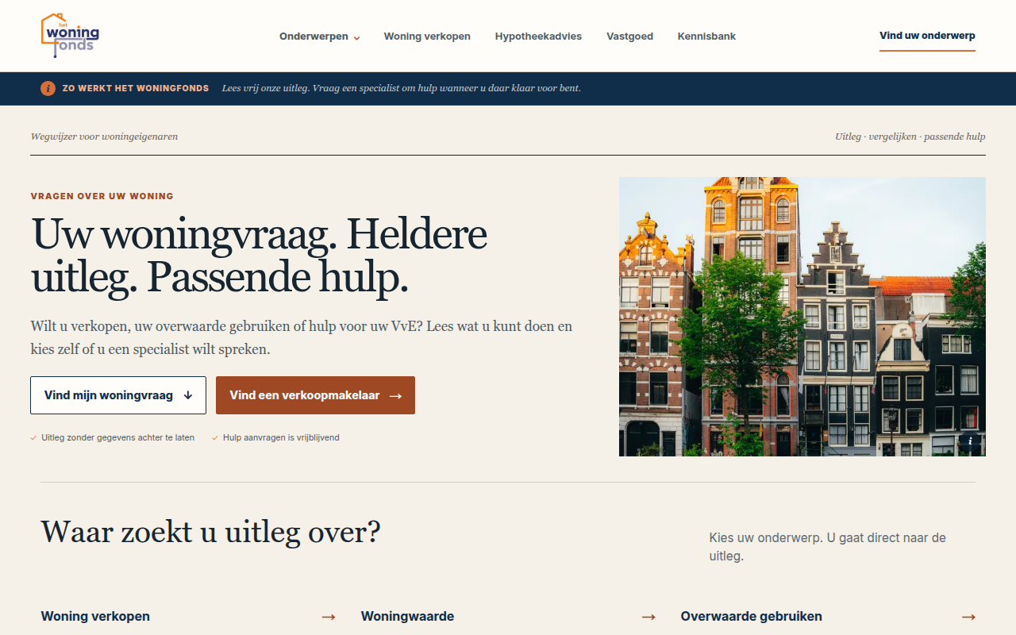Click the arrow next to Woning verkopen topic
The image size is (1016, 635).
coord(329,617)
